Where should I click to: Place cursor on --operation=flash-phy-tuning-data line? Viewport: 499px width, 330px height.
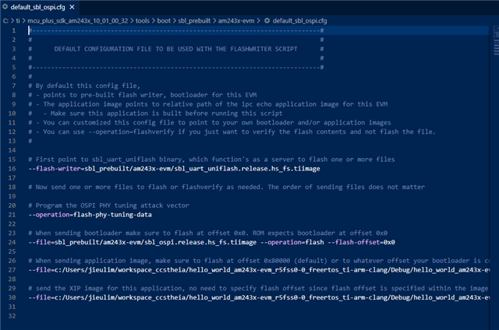tap(86, 214)
